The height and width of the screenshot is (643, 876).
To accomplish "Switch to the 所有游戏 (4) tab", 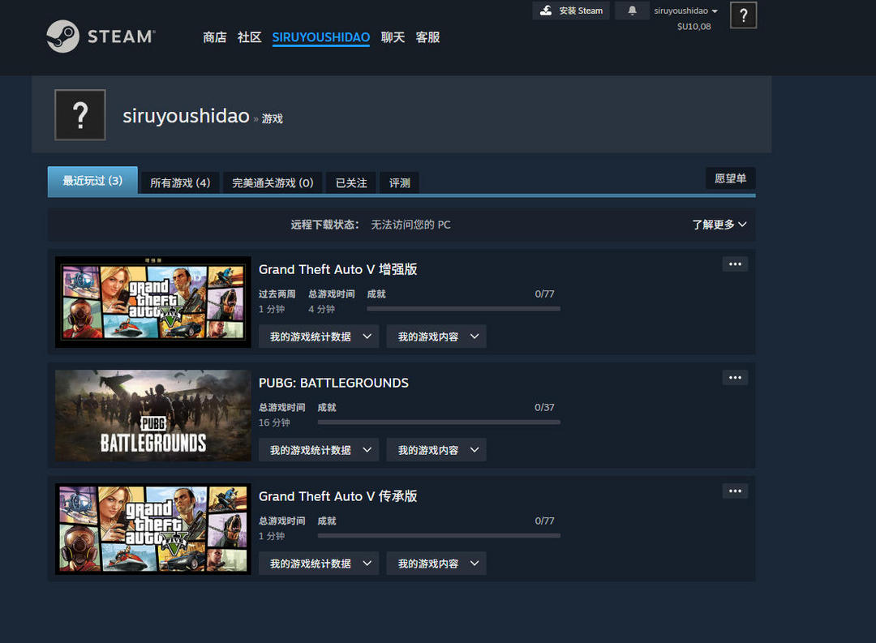I will click(180, 182).
